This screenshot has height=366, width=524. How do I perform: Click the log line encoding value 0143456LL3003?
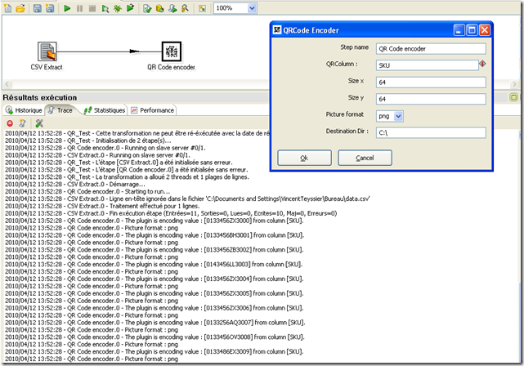[x=154, y=265]
